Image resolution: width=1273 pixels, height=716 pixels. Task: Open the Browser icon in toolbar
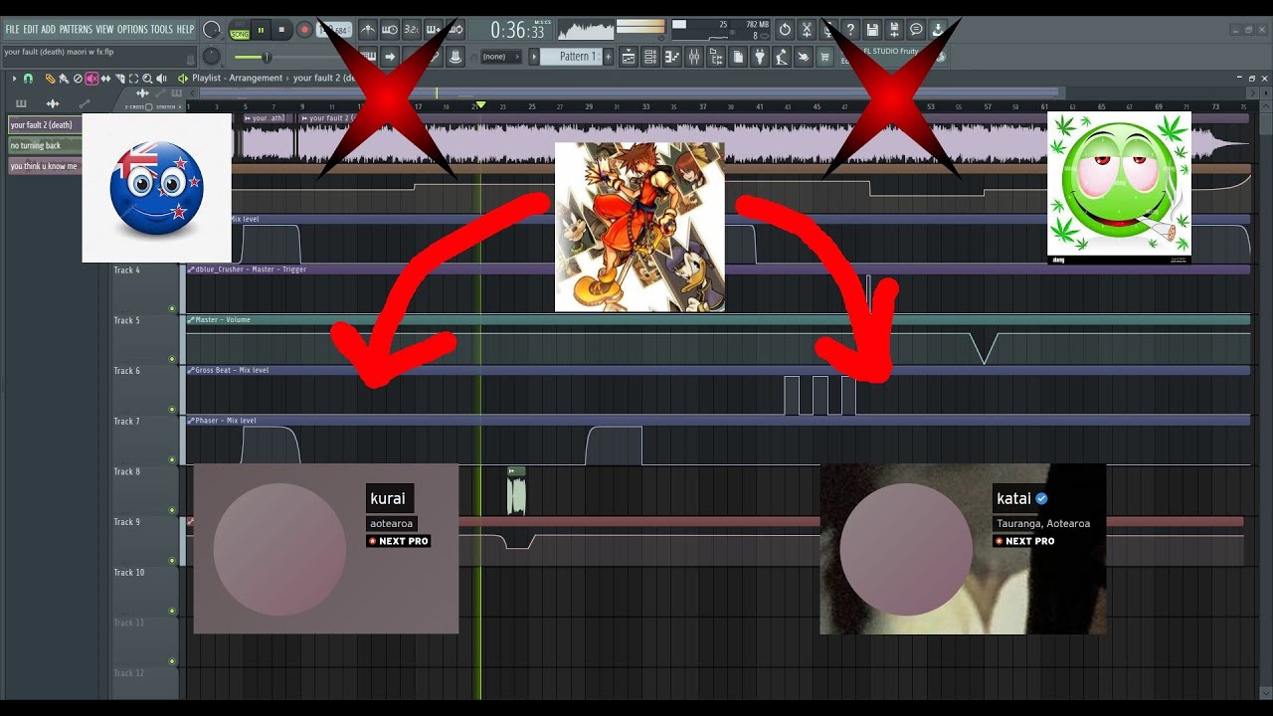coord(716,57)
